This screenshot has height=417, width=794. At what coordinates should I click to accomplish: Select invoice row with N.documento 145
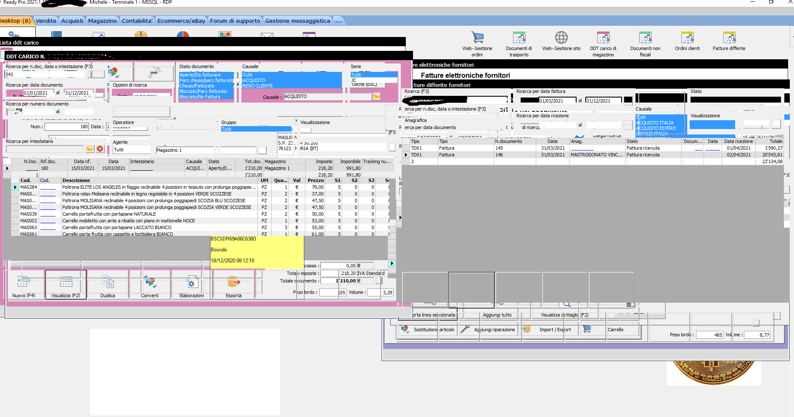pos(593,148)
